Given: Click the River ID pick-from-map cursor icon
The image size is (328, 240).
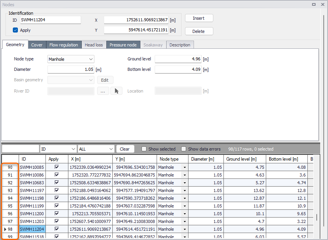Looking at the screenshot, I should [x=116, y=91].
